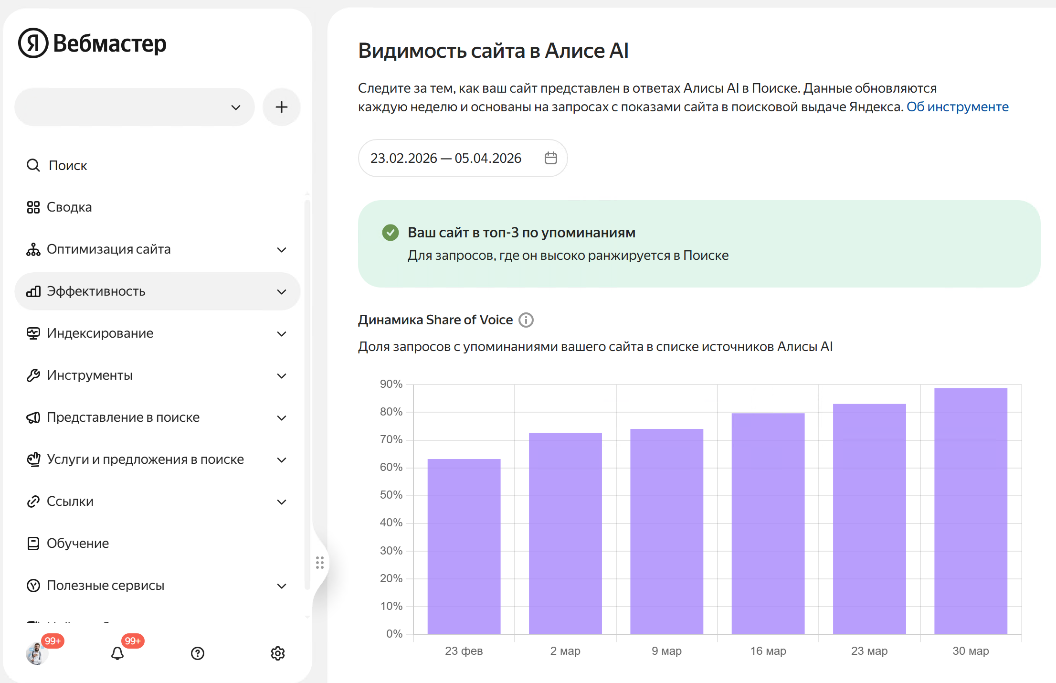Expand Оптимизация сайта chevron

click(x=282, y=249)
